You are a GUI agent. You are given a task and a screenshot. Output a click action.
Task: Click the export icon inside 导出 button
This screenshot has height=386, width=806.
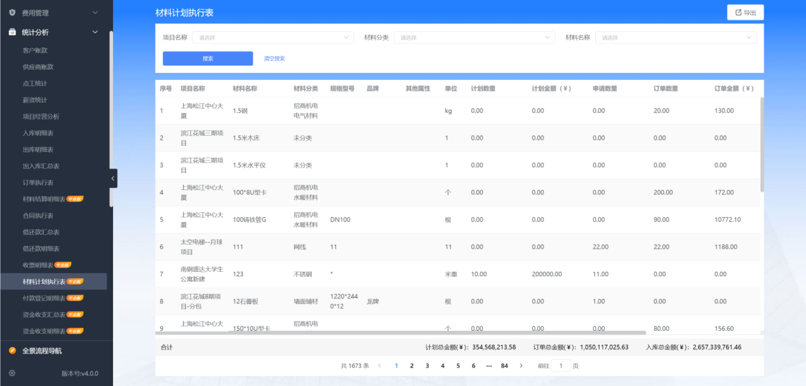[x=737, y=12]
